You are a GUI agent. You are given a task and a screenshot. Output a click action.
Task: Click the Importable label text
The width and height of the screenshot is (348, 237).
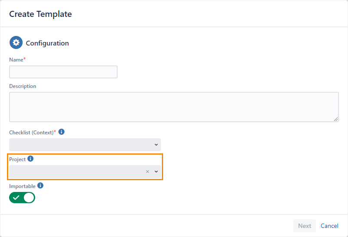coord(22,186)
